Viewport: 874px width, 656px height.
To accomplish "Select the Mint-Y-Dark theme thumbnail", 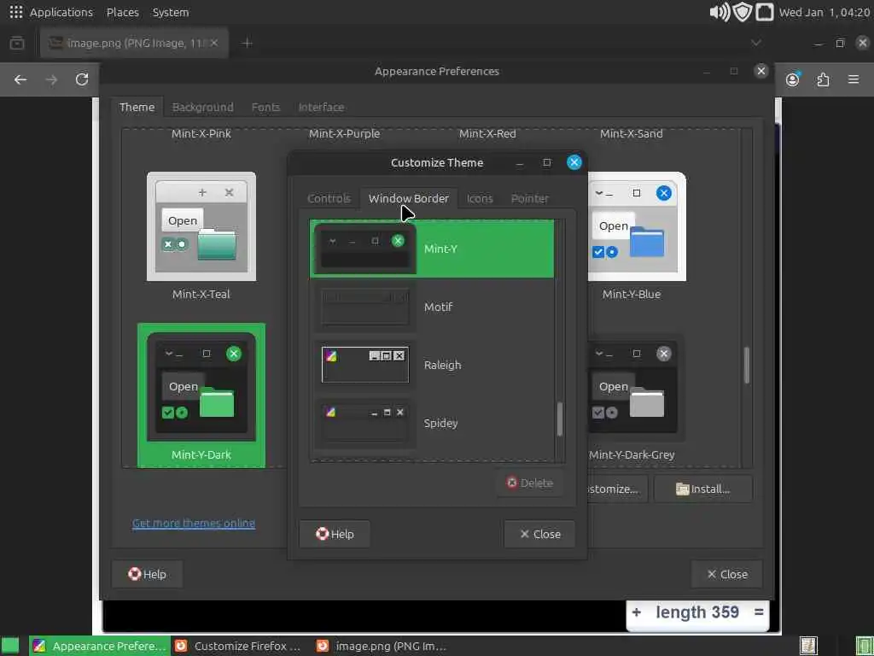I will tap(201, 387).
